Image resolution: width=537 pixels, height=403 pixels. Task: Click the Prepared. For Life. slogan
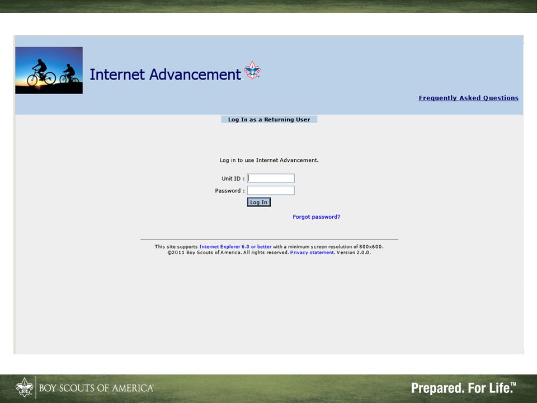[x=463, y=388]
